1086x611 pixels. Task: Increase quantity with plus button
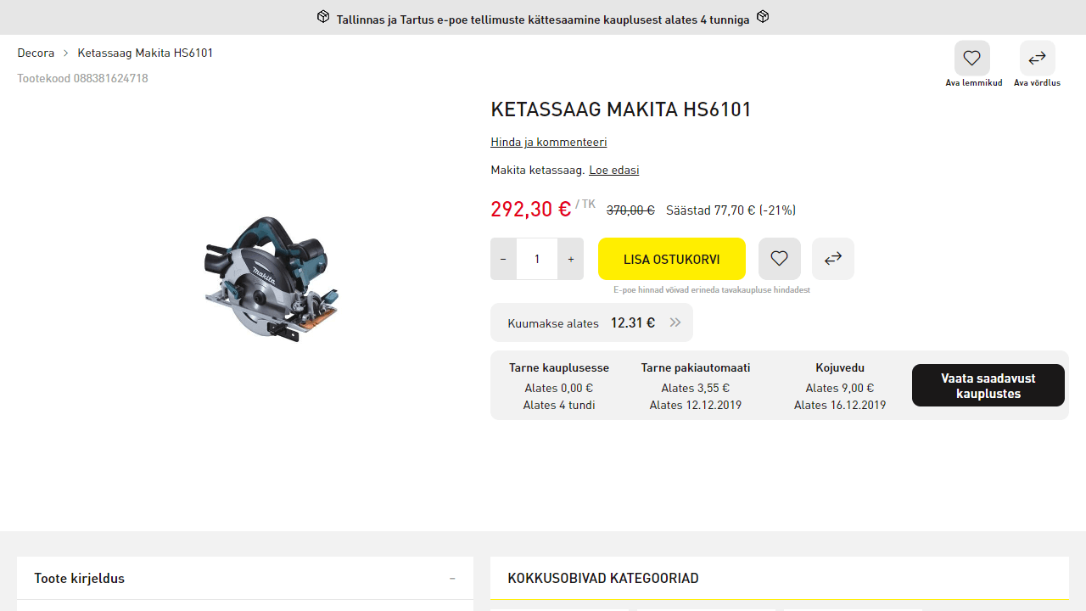571,259
